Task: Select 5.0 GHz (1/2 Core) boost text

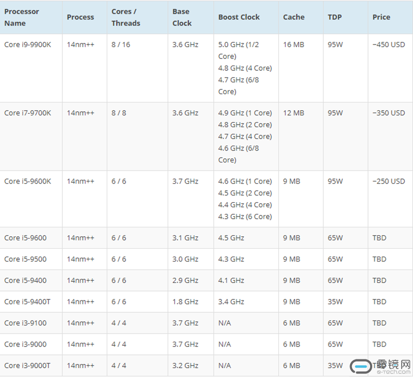Action: point(239,50)
